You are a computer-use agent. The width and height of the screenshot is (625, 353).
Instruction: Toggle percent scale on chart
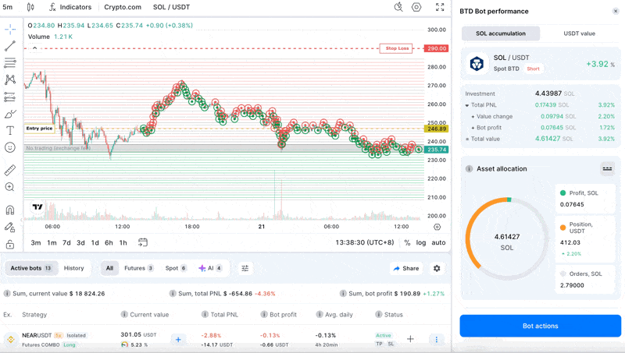(407, 242)
